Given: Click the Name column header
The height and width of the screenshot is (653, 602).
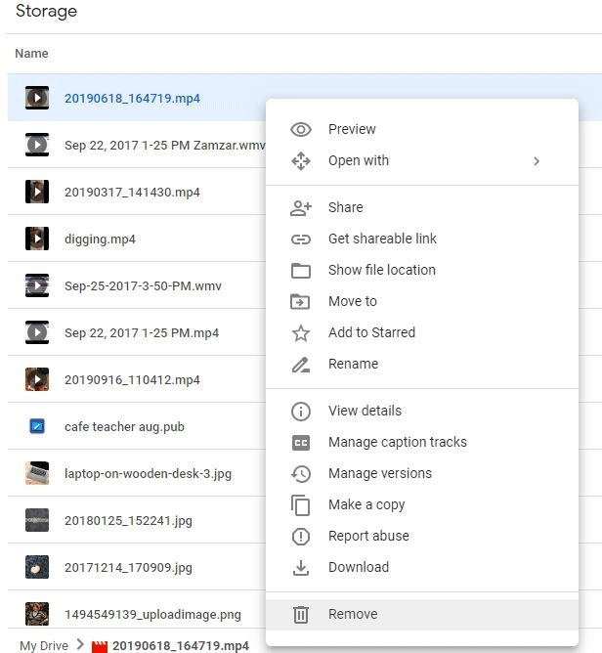Looking at the screenshot, I should (x=31, y=54).
